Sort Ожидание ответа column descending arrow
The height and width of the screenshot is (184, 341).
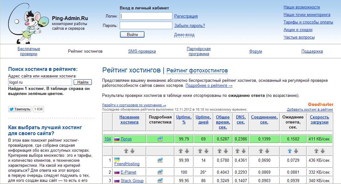pos(296,151)
